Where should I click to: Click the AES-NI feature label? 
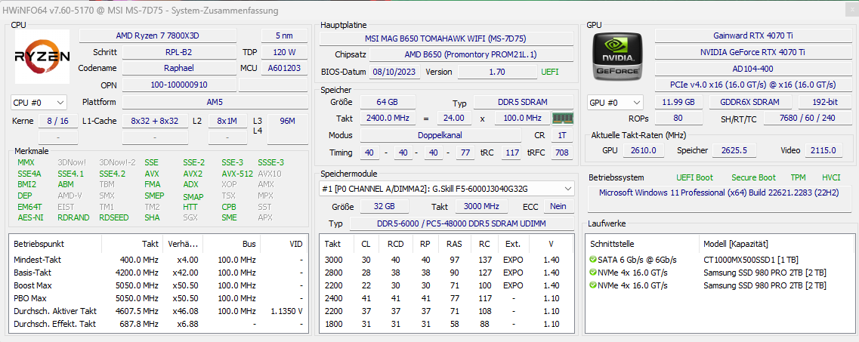click(x=30, y=217)
